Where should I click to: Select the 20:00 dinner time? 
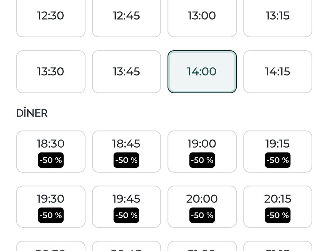click(x=202, y=207)
